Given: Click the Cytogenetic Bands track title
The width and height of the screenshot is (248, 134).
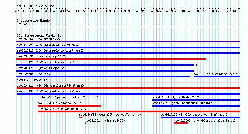Looking at the screenshot, I should (x=33, y=21).
